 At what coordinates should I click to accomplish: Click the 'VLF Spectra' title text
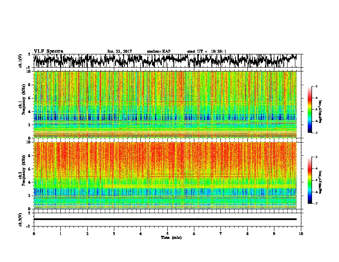48,51
